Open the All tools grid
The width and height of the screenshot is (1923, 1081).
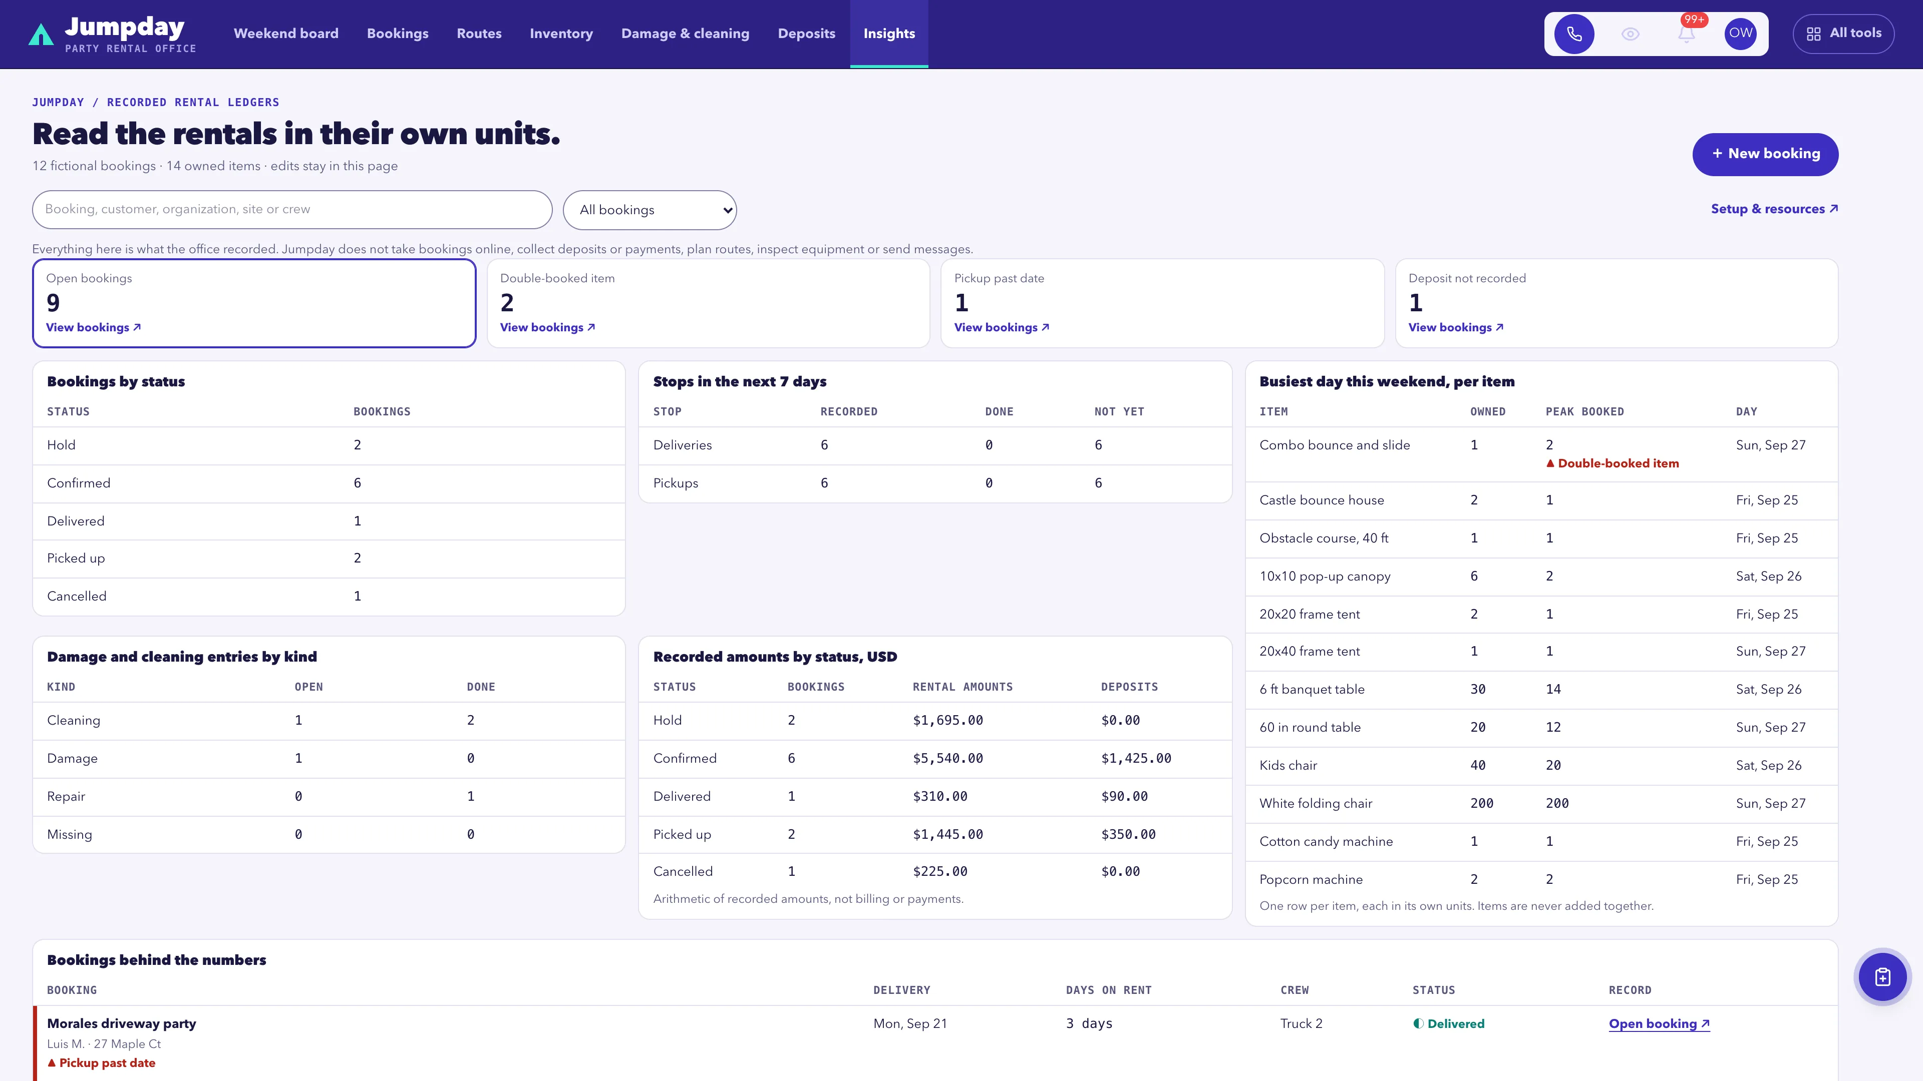1843,34
